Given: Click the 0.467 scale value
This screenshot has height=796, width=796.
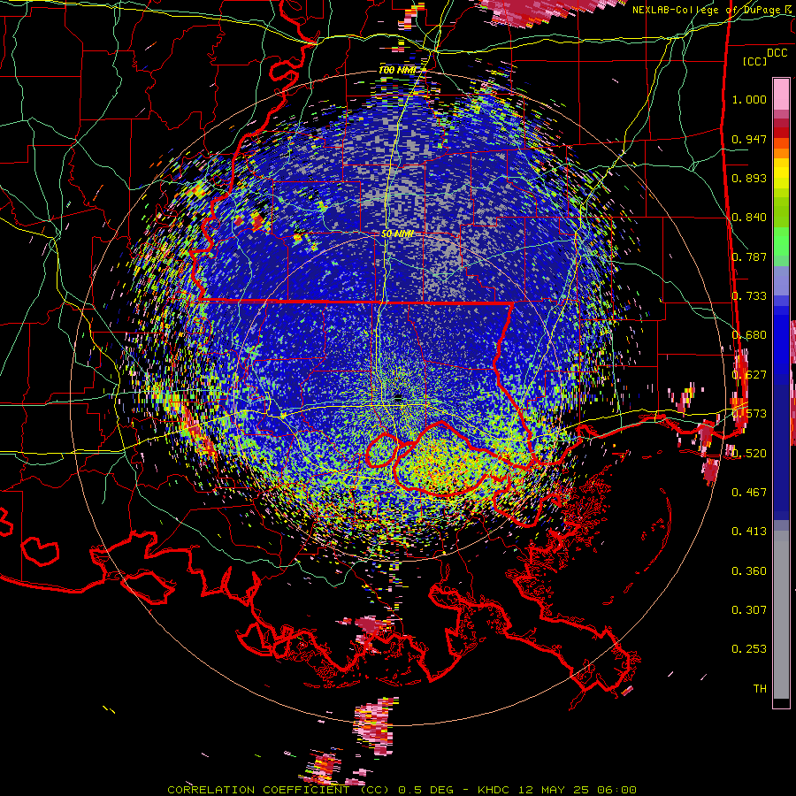Looking at the screenshot, I should pos(749,492).
